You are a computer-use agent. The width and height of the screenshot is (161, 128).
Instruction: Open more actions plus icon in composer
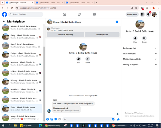[x=48, y=119]
